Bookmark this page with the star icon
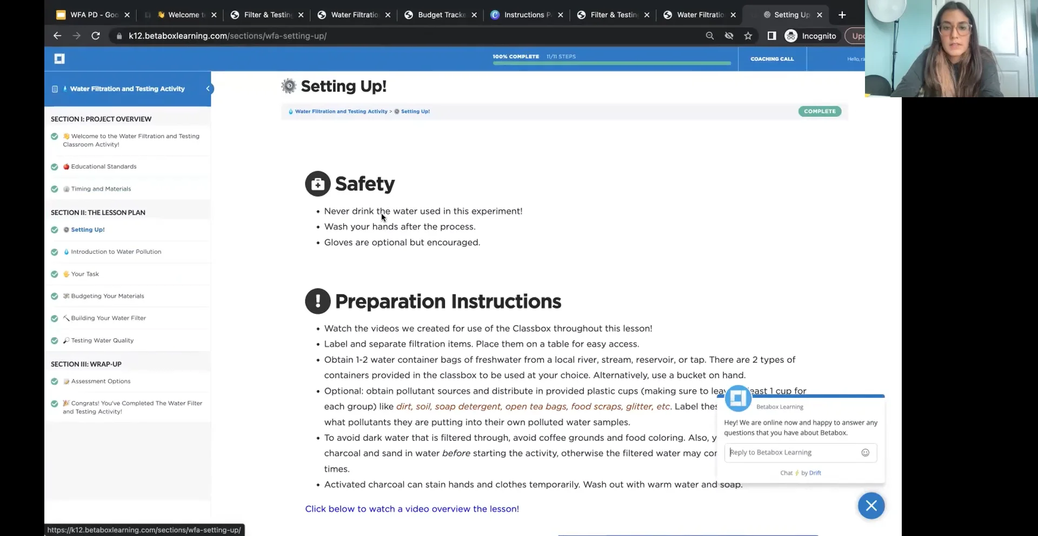Image resolution: width=1038 pixels, height=536 pixels. [748, 36]
